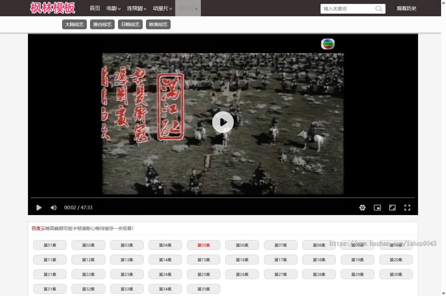Viewport: 446px width, 296px height.
Task: Play episode 第29集
Action: tap(358, 274)
